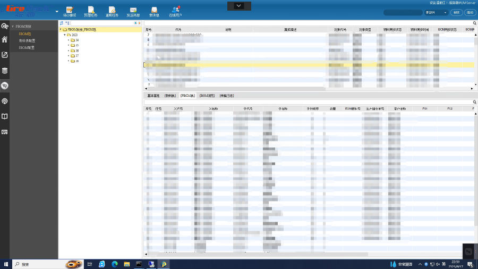Click the header search input field
The image size is (478, 269).
tap(403, 12)
